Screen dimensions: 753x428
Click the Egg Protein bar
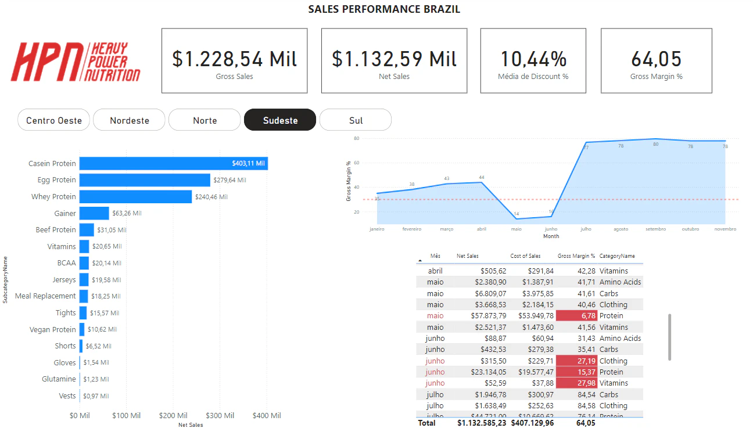pos(145,180)
